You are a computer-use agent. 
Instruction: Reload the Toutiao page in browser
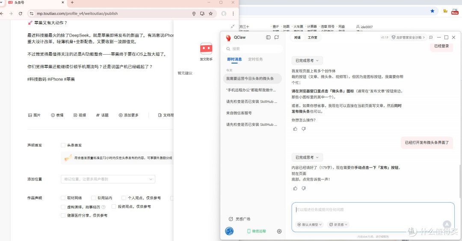click(21, 14)
